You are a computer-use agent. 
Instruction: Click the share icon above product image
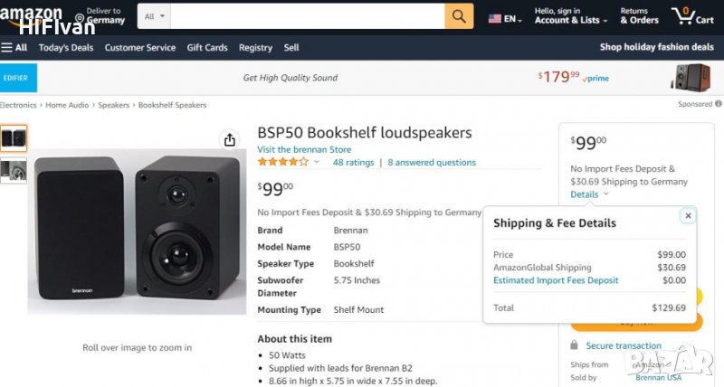pos(229,140)
